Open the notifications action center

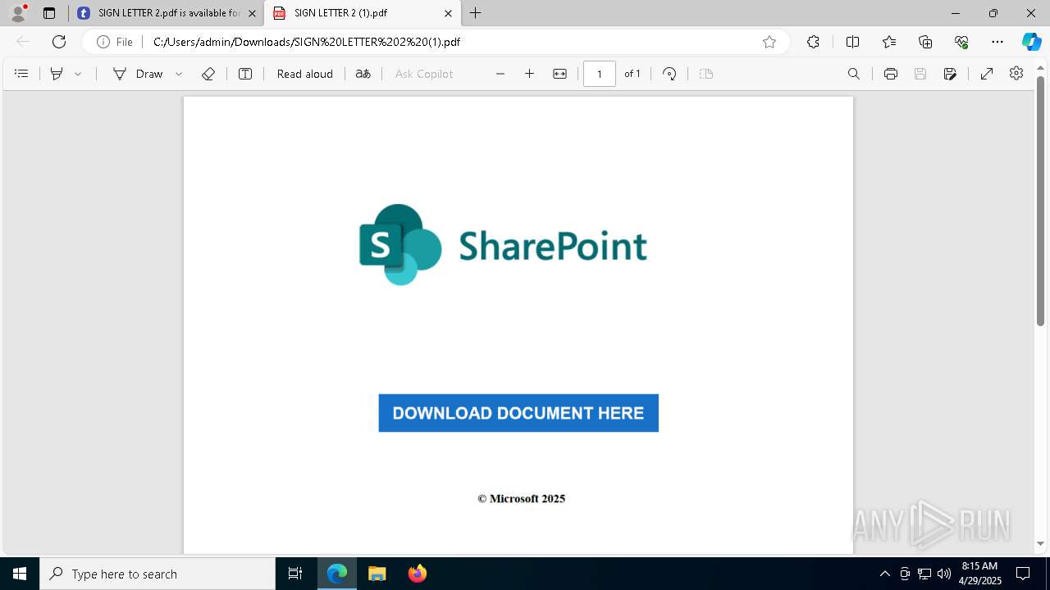point(1024,574)
